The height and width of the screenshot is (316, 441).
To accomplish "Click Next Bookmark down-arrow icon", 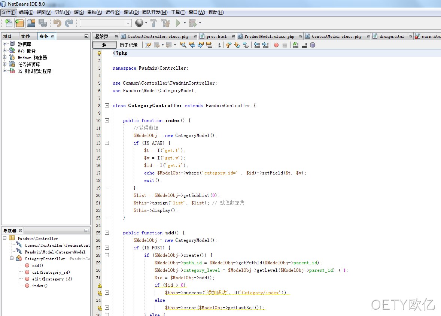I will point(237,45).
